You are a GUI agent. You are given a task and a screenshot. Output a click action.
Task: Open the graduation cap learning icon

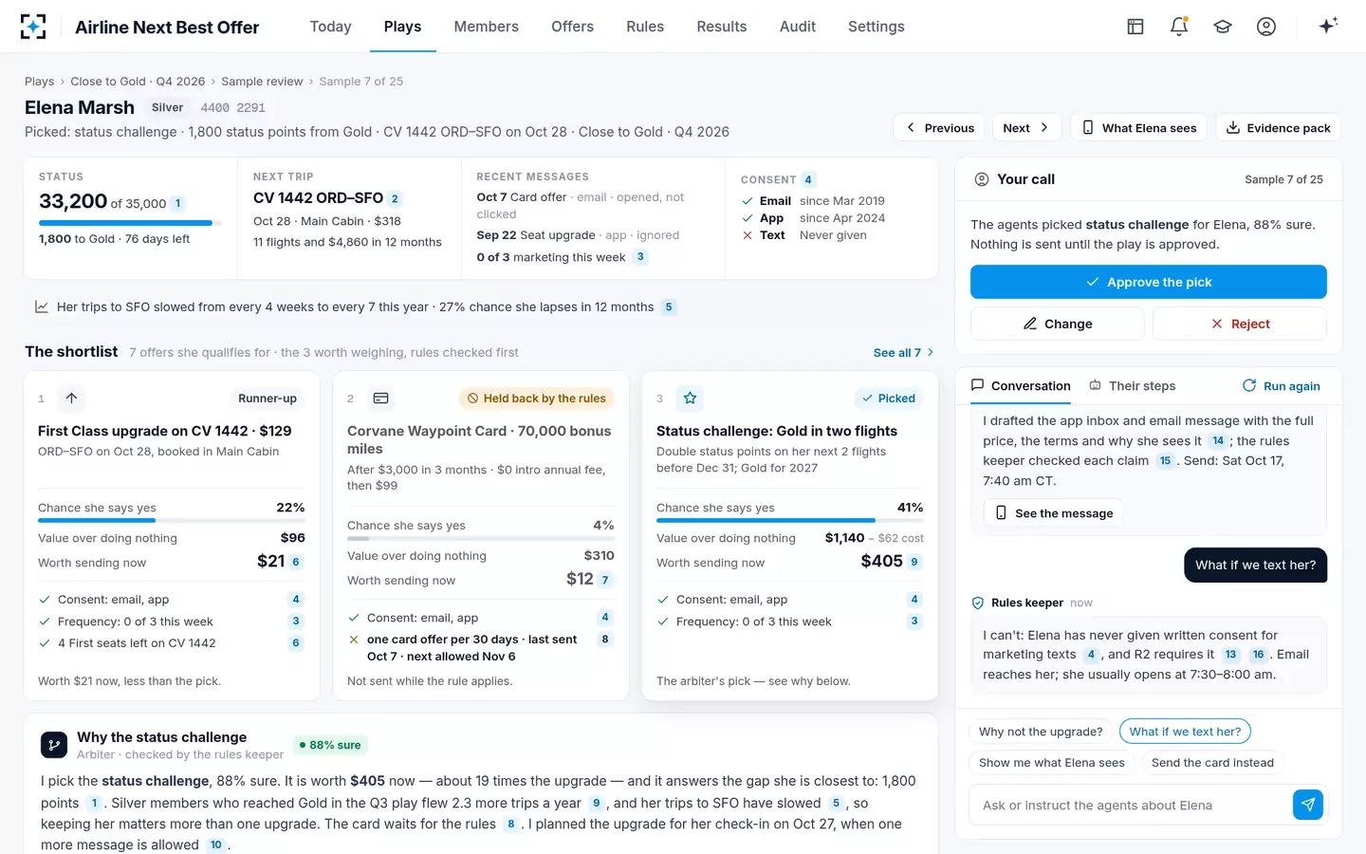point(1223,27)
